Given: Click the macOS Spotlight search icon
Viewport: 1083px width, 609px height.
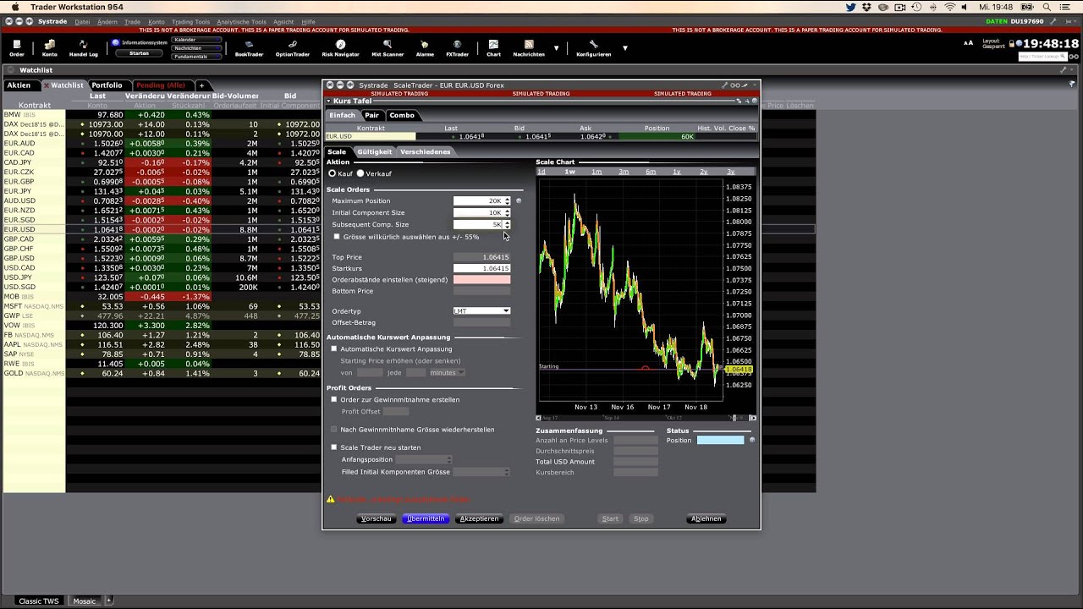Looking at the screenshot, I should tap(1047, 7).
